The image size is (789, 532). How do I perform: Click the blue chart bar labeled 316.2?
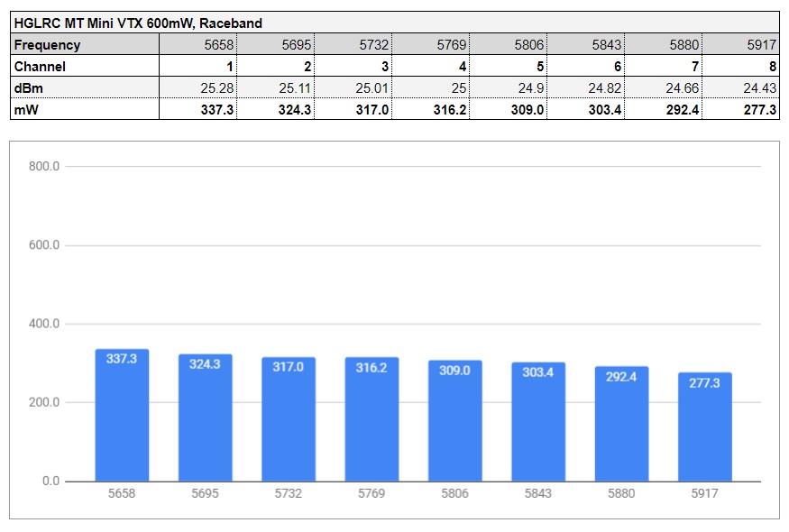tap(372, 419)
